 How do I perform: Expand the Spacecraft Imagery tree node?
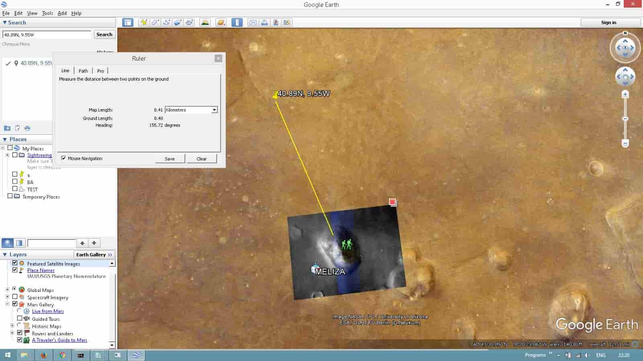pyautogui.click(x=7, y=297)
